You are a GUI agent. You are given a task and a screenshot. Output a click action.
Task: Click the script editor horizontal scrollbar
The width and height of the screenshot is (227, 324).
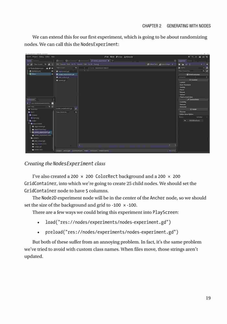point(127,145)
